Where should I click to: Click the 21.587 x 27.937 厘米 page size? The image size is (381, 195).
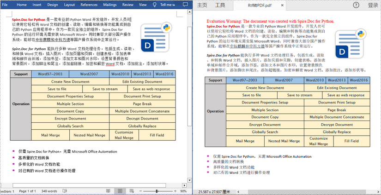click(x=214, y=192)
